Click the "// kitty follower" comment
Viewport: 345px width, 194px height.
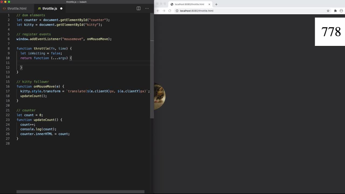pyautogui.click(x=33, y=82)
